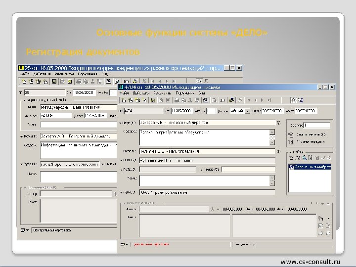Click fourth icon in Файлы panel toolbar

(x=311, y=158)
